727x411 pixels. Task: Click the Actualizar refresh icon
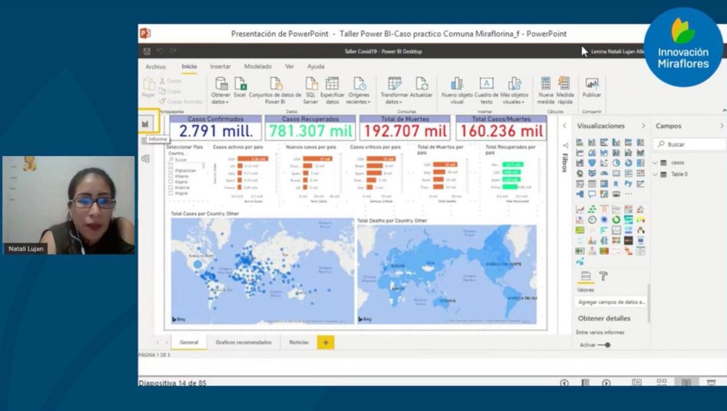click(x=422, y=84)
